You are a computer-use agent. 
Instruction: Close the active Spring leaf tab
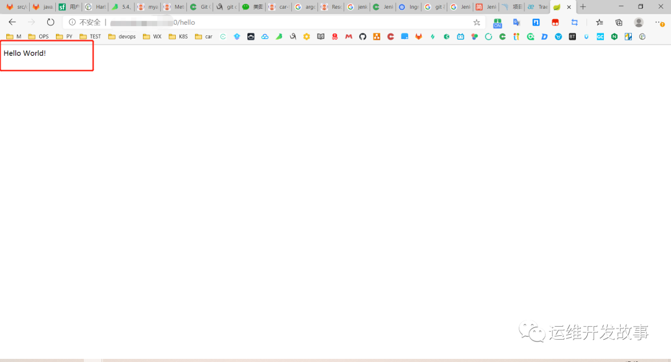pos(568,7)
